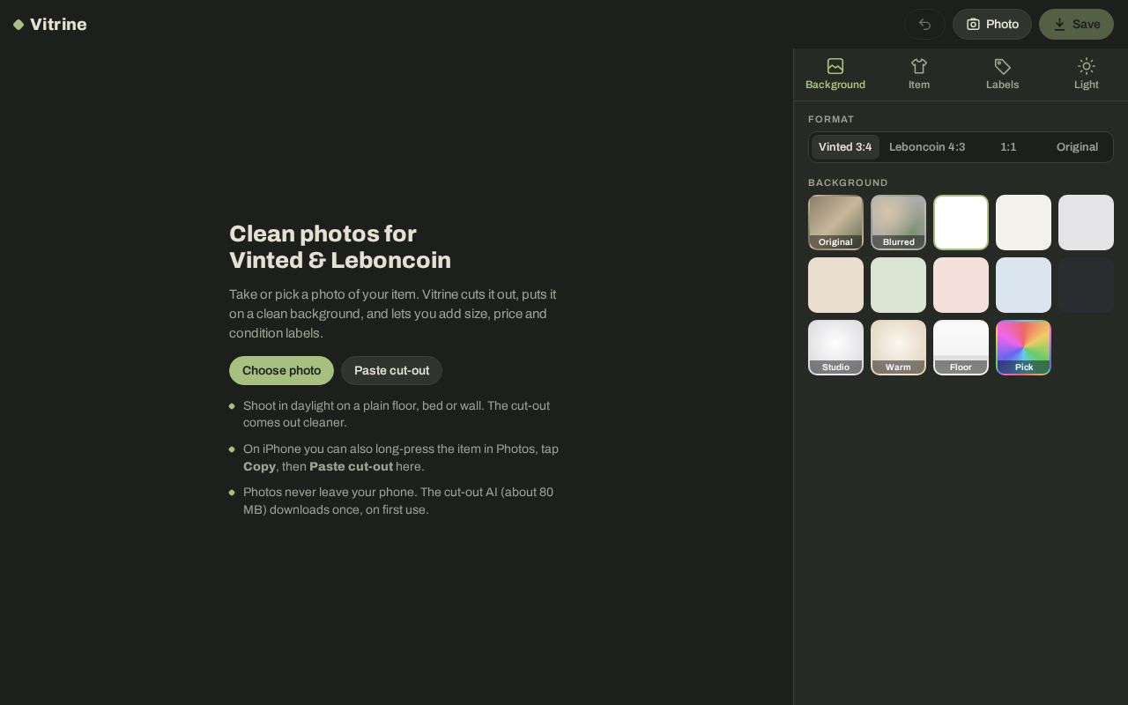Click the heading "Clean photos for Vinted & Leboncoin"
The height and width of the screenshot is (705, 1128).
(x=340, y=247)
